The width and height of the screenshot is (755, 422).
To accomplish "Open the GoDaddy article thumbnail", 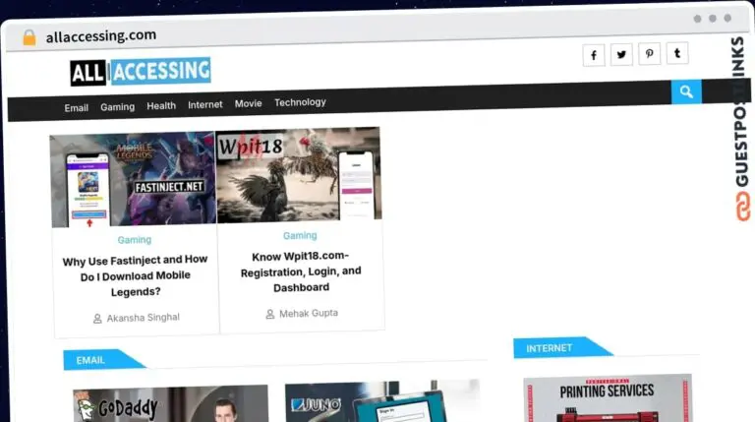I will (x=170, y=403).
